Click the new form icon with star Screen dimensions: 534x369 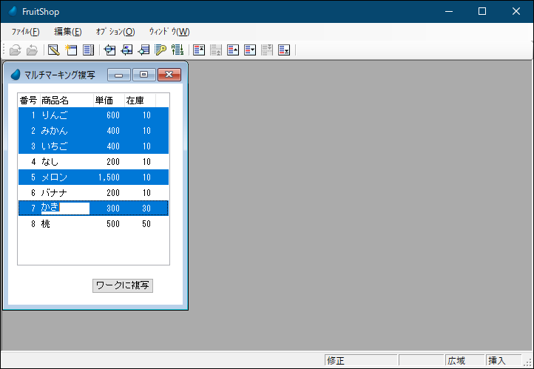[x=71, y=50]
